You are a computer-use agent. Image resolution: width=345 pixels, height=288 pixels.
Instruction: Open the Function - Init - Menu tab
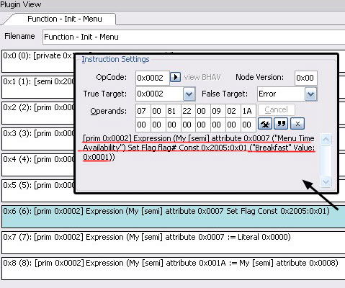click(65, 19)
